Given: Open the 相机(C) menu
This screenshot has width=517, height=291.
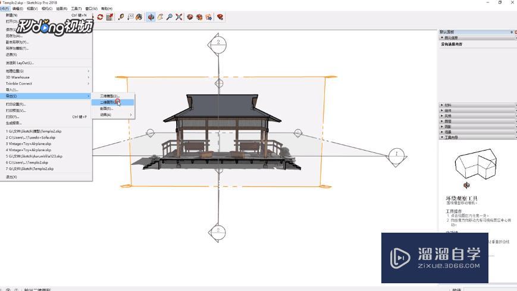Looking at the screenshot, I should pyautogui.click(x=47, y=8).
